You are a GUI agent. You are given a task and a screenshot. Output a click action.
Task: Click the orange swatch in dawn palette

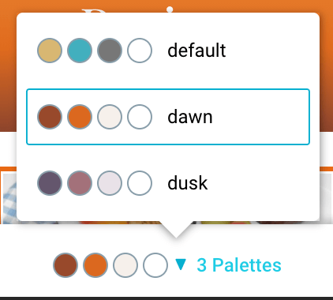[80, 117]
